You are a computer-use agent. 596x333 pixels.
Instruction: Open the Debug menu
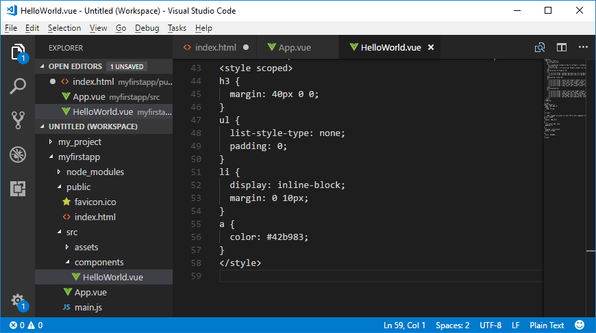147,28
